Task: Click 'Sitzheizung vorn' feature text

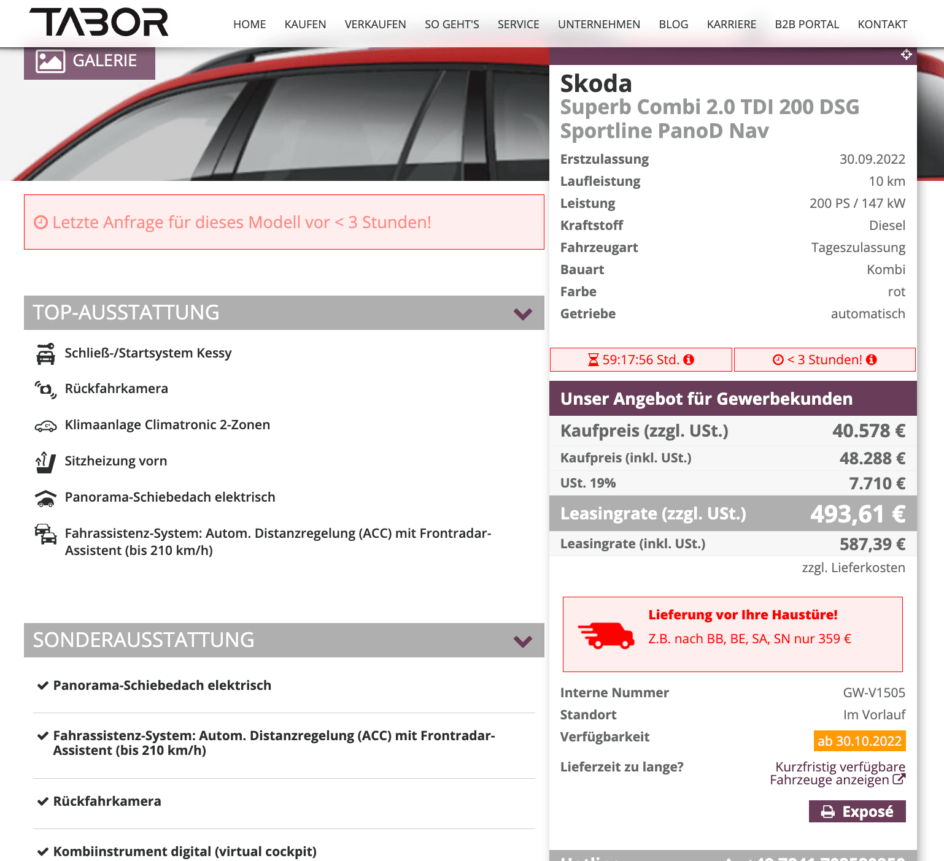Action: pos(115,461)
